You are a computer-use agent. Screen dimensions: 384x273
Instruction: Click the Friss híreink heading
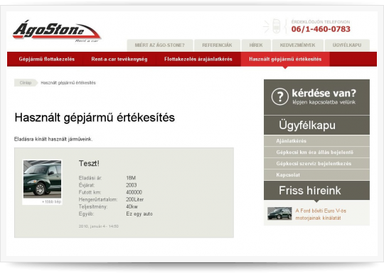(x=310, y=191)
